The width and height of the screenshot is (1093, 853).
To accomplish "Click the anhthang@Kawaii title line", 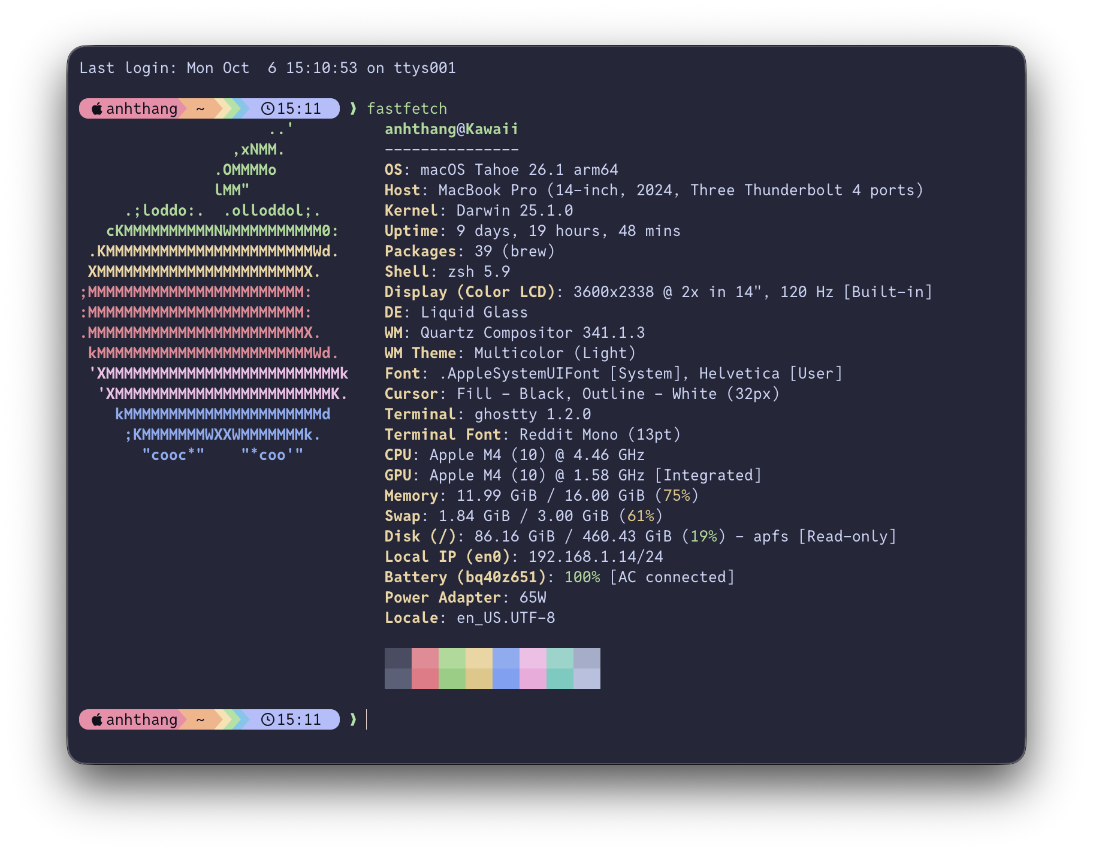I will tap(451, 129).
